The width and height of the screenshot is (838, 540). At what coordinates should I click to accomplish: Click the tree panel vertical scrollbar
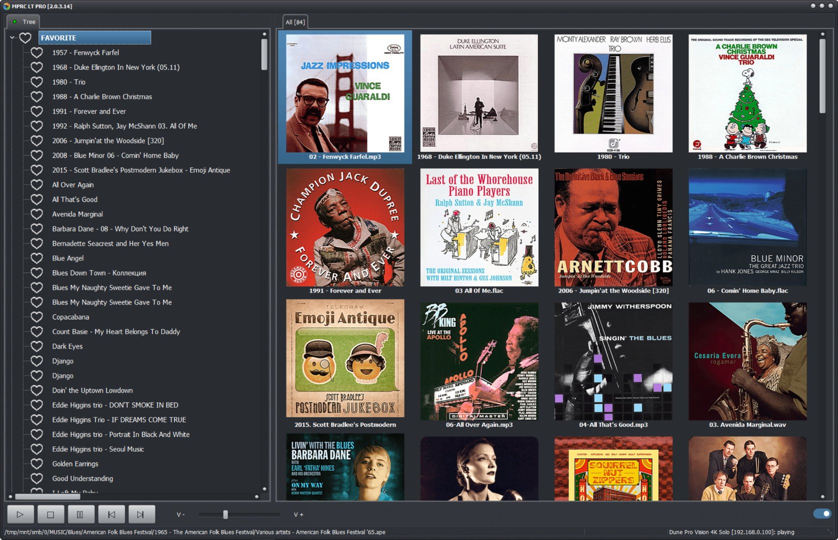(x=264, y=54)
